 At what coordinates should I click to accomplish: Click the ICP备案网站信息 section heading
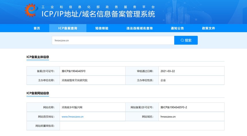(x=38, y=93)
